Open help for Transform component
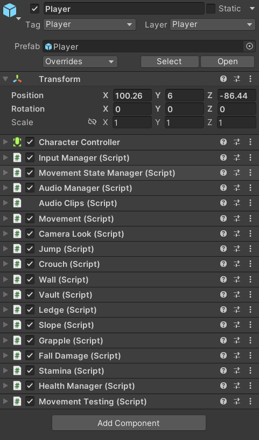The width and height of the screenshot is (259, 440). point(223,79)
